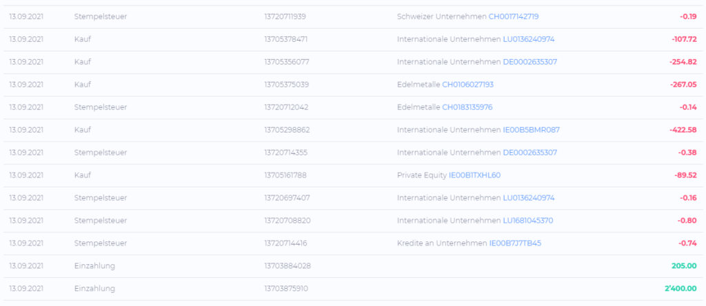706x306 pixels.
Task: Click DE0002635307 link in Kauf row
Action: coord(530,62)
